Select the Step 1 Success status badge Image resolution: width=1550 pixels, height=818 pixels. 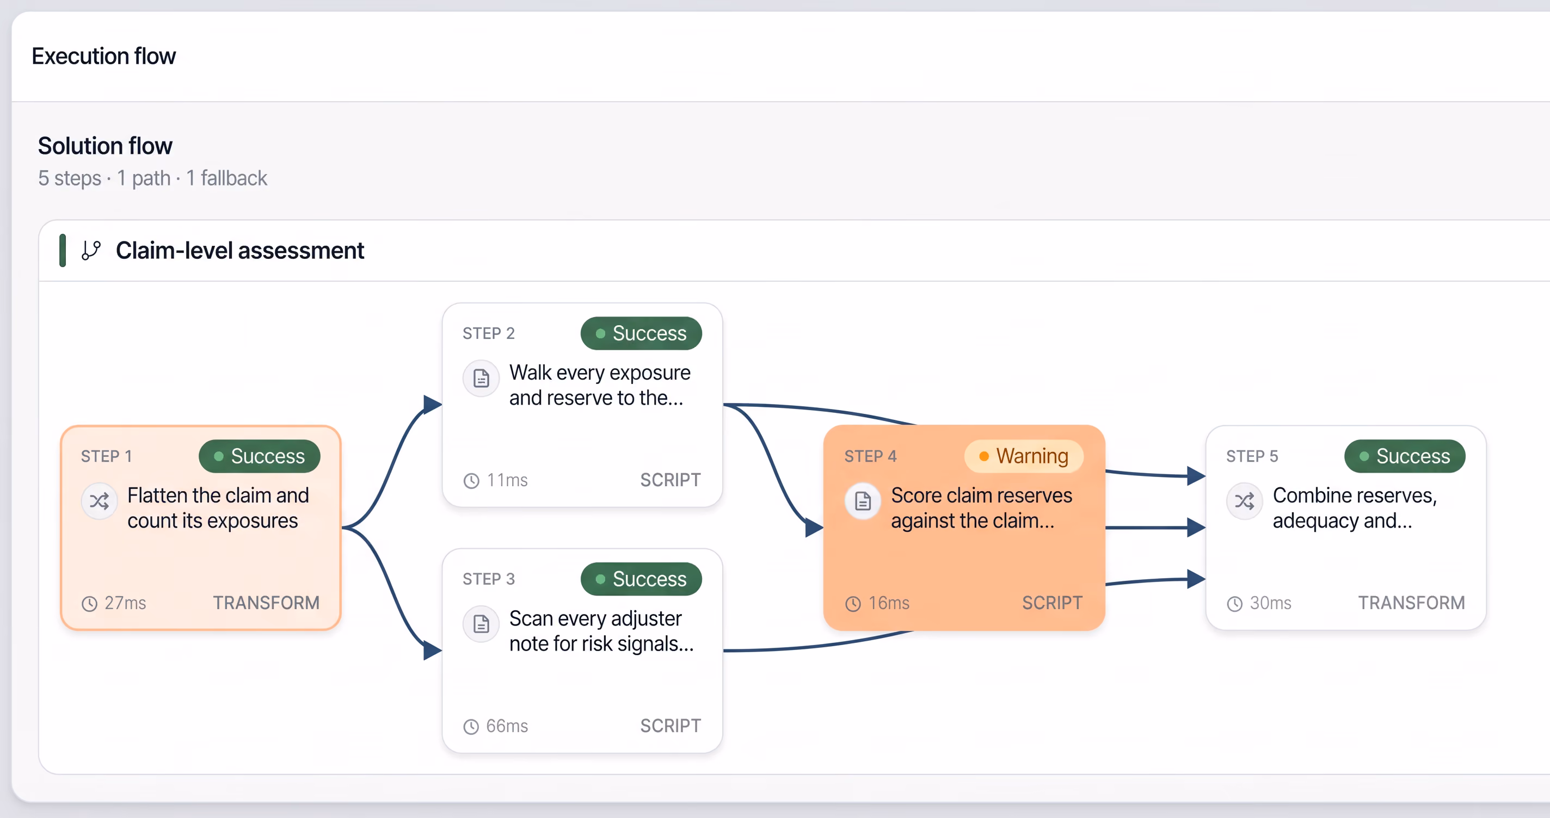pos(260,456)
